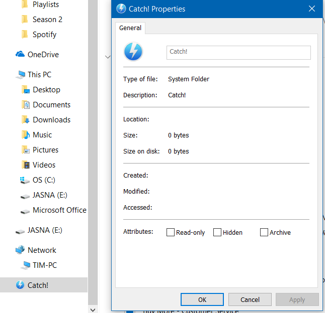Screen dimensions: 325x313
Task: Open the Spotify folder label
Action: point(45,35)
